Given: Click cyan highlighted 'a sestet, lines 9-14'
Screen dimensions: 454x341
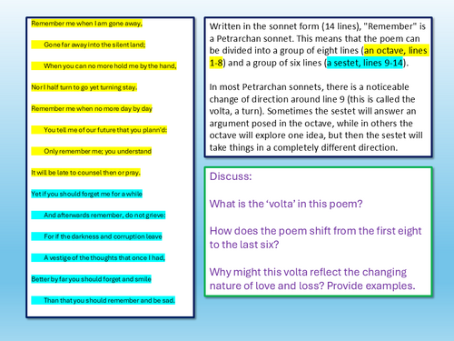Looking at the screenshot, I should 365,63.
